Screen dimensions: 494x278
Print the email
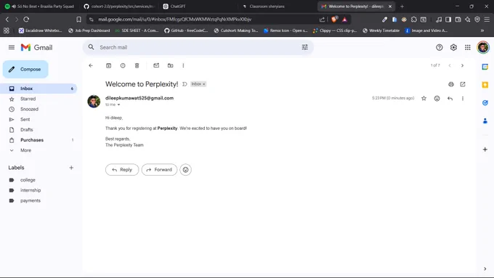pos(451,84)
